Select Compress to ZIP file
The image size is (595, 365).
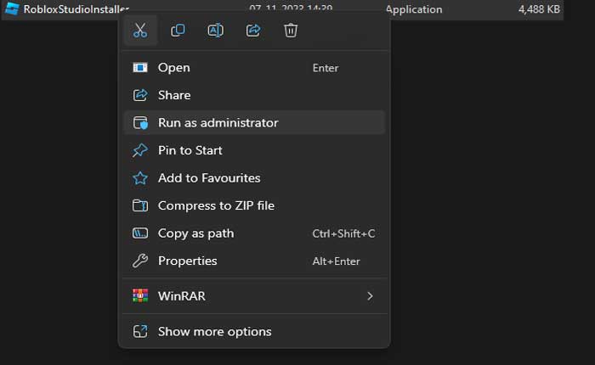click(x=216, y=205)
